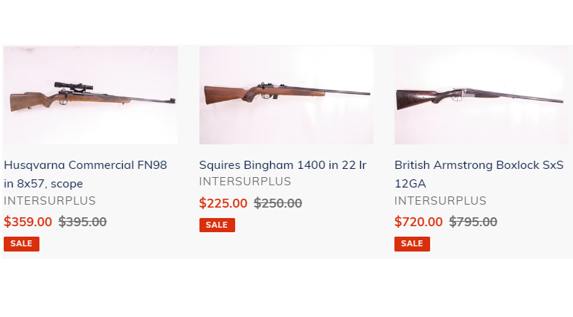
Task: Click the INTERSURPLUS vendor under the Squires Bingham listing
Action: (x=245, y=182)
